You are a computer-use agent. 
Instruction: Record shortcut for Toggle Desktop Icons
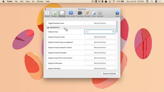click(100, 23)
